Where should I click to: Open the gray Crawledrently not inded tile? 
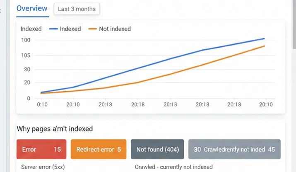pyautogui.click(x=234, y=149)
